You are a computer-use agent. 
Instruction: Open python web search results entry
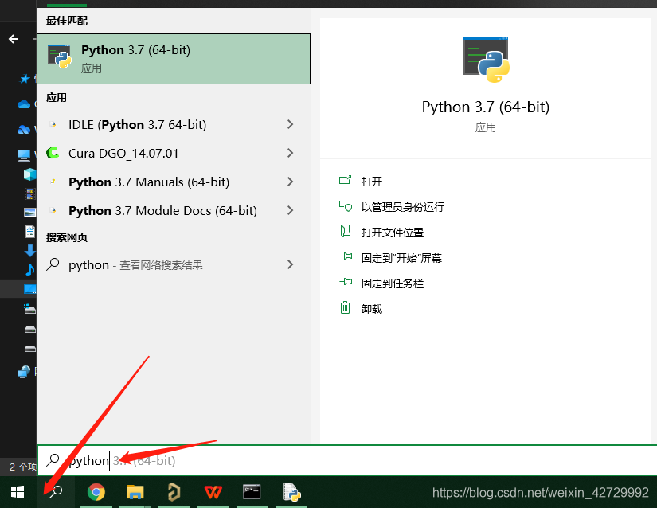click(x=174, y=264)
